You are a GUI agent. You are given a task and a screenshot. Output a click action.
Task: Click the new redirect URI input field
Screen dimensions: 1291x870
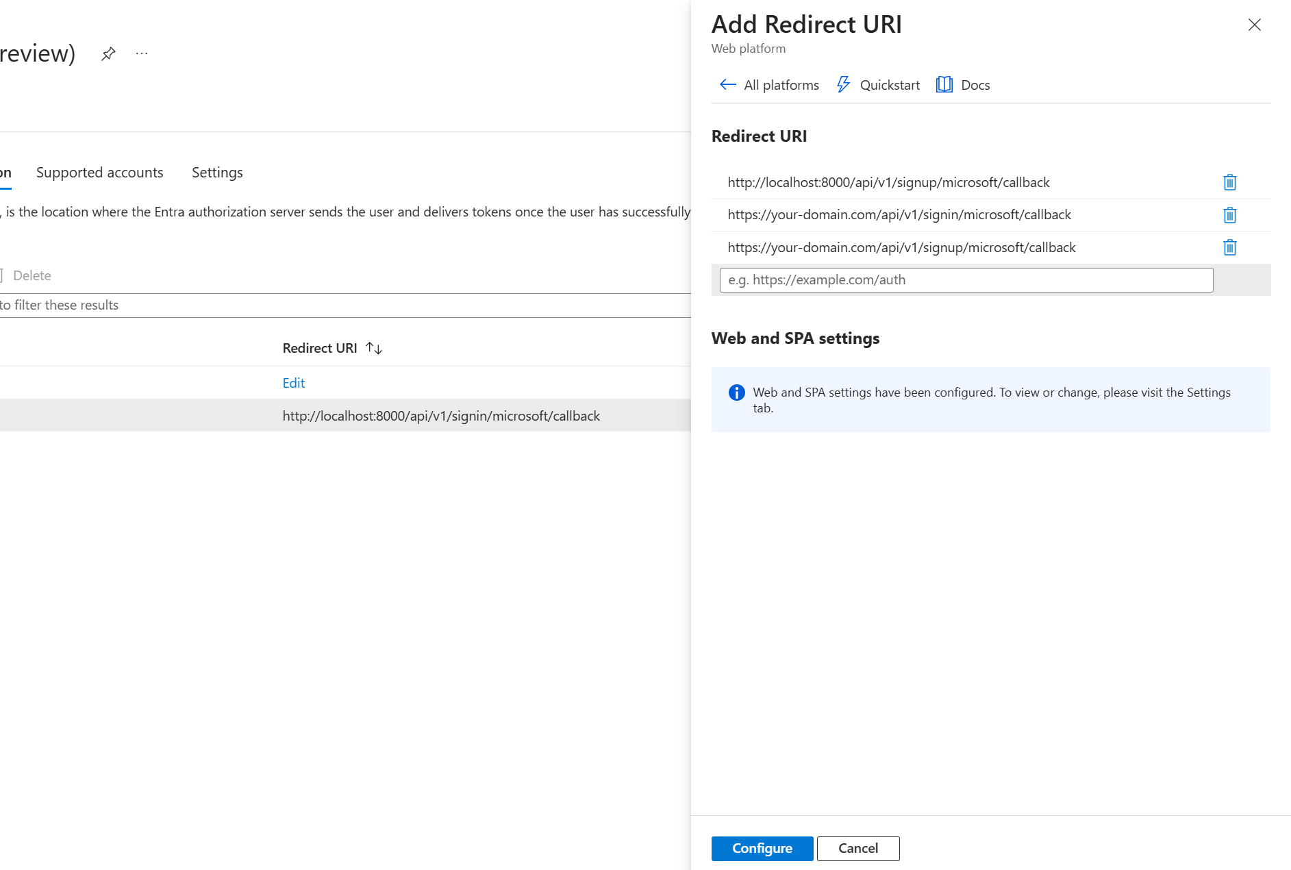[x=966, y=279]
